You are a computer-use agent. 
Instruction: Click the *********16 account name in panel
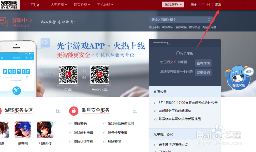pos(162,43)
